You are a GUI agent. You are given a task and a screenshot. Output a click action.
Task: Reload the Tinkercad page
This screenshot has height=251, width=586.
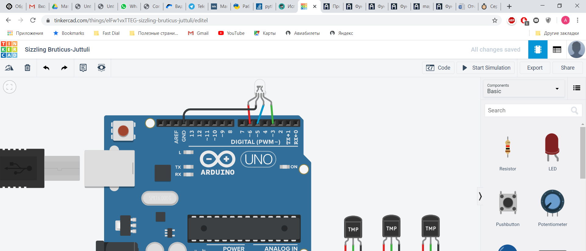(33, 20)
